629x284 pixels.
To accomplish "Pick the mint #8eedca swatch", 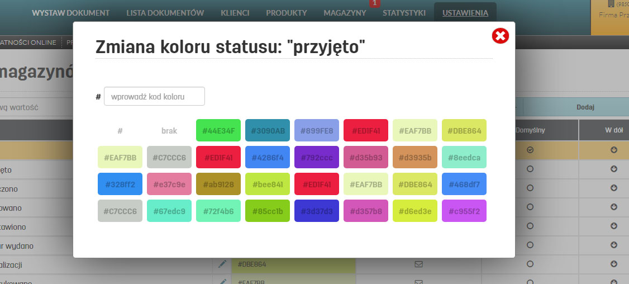I will click(464, 157).
